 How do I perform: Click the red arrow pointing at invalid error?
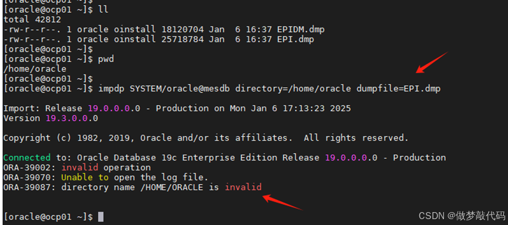click(282, 202)
